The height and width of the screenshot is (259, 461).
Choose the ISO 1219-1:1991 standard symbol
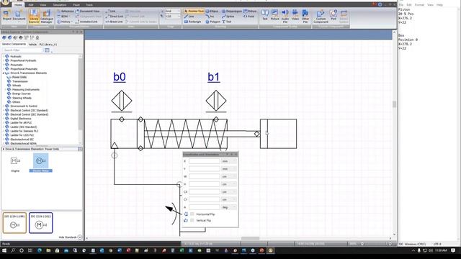pos(14,223)
